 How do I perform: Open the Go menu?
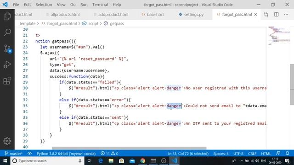73,5
